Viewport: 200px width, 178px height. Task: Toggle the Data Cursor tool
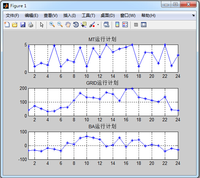pyautogui.click(x=84, y=25)
